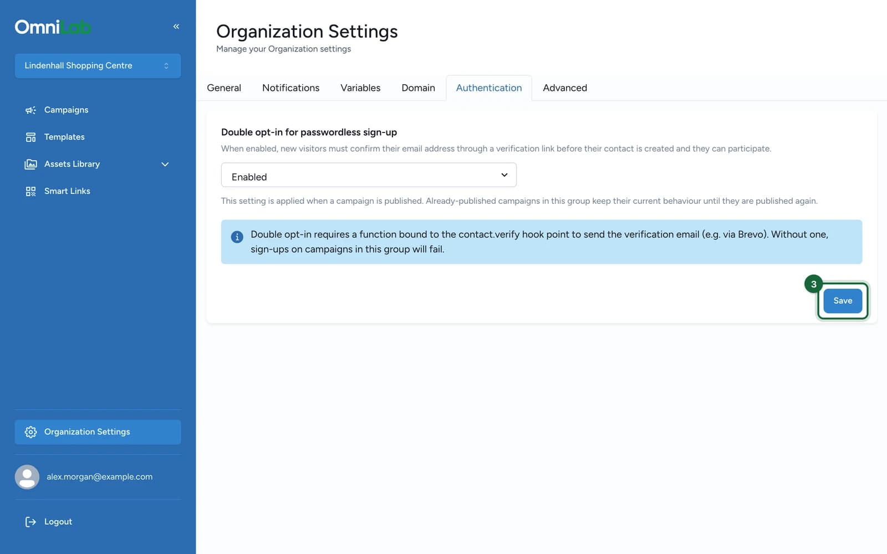Click the Organization Settings gear icon
The image size is (887, 554).
tap(30, 432)
